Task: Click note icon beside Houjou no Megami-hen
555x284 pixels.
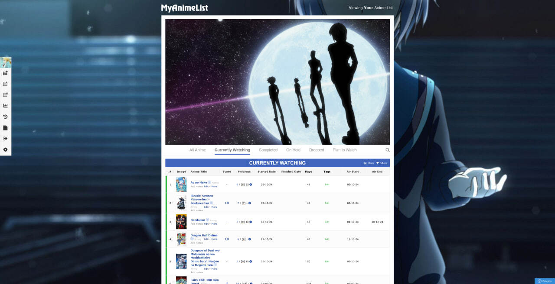Action: [215, 265]
